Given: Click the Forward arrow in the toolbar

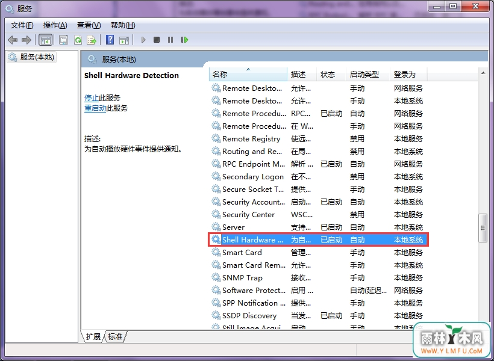Looking at the screenshot, I should (27, 40).
